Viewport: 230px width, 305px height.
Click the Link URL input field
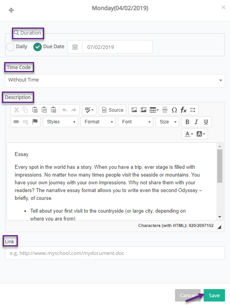[x=115, y=253]
